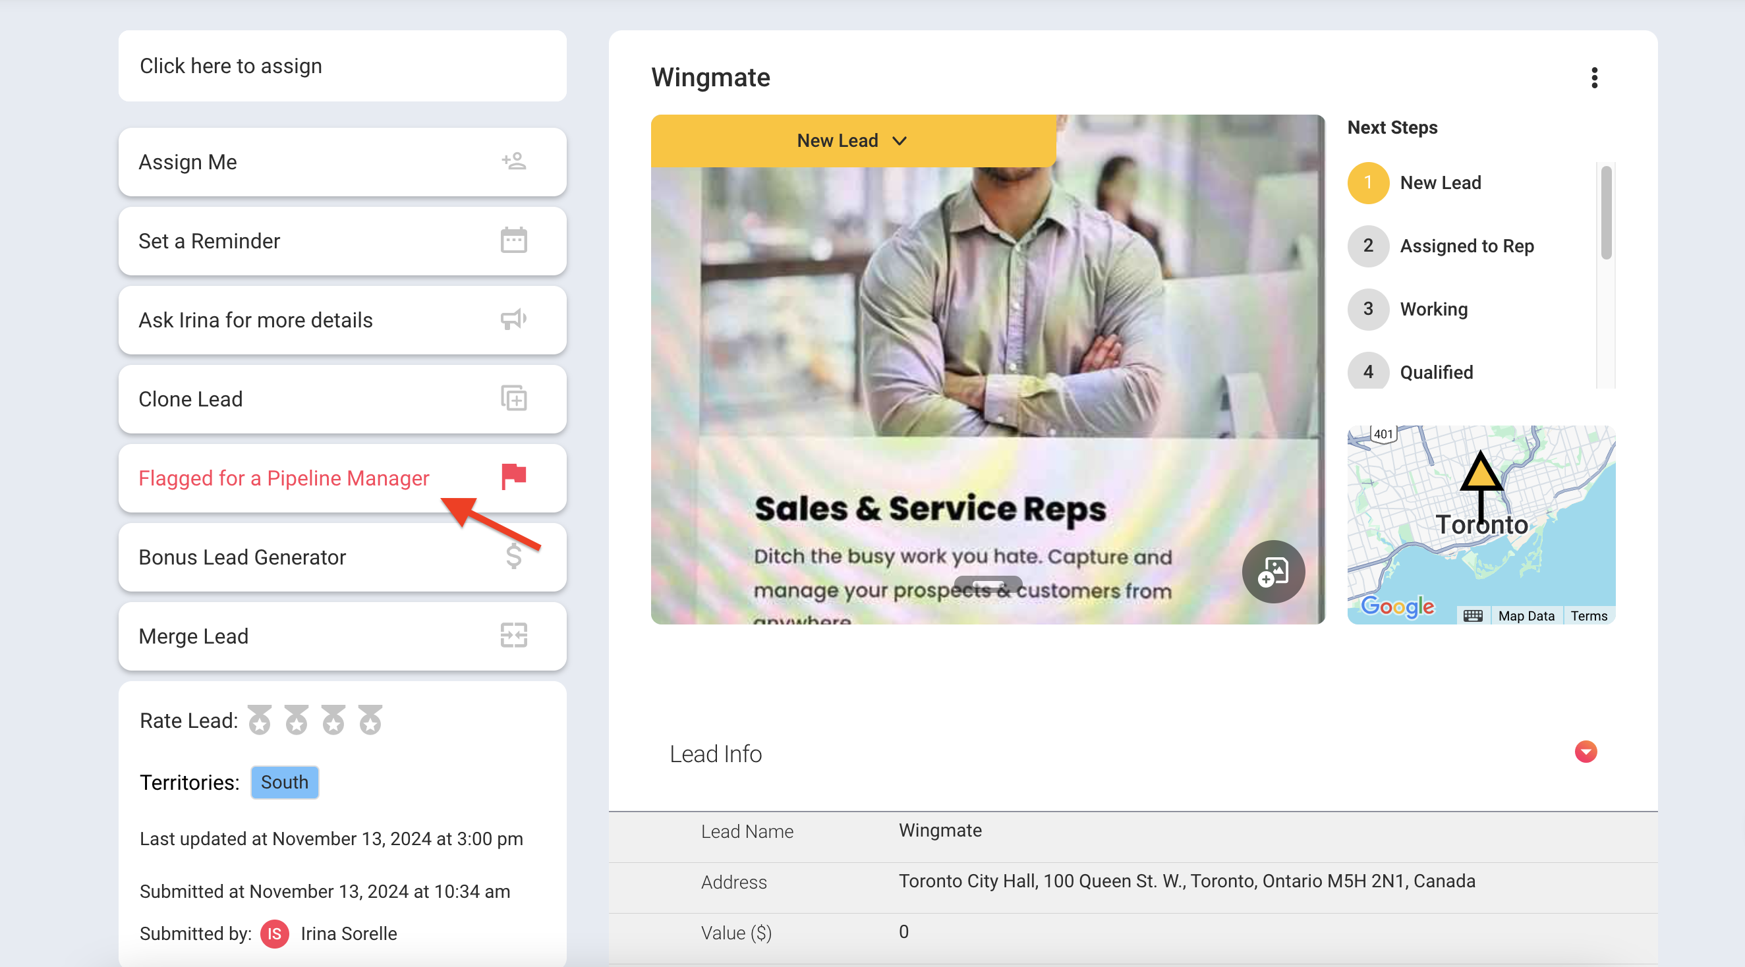This screenshot has width=1745, height=967.
Task: Click the Merge Lead arrows icon
Action: tap(513, 635)
